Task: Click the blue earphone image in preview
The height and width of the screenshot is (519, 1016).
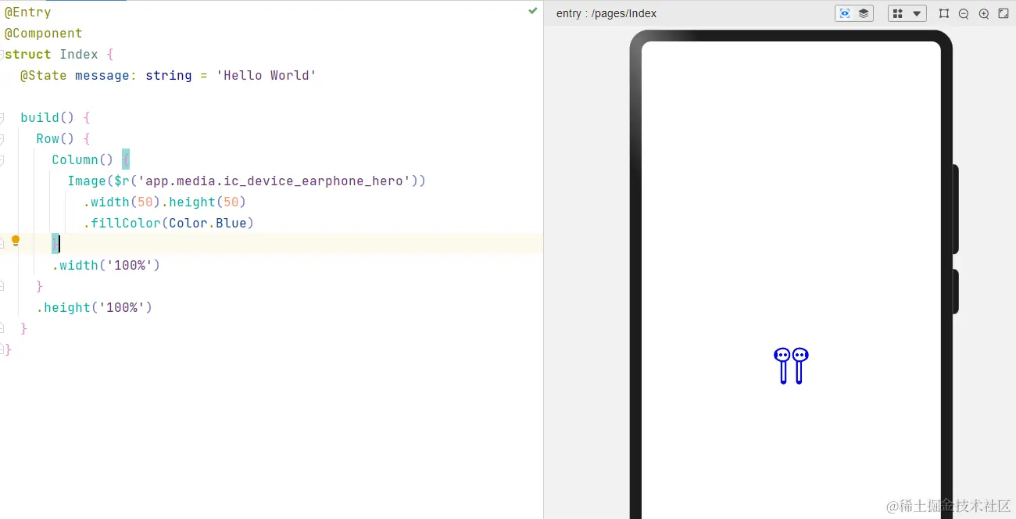Action: pos(791,366)
